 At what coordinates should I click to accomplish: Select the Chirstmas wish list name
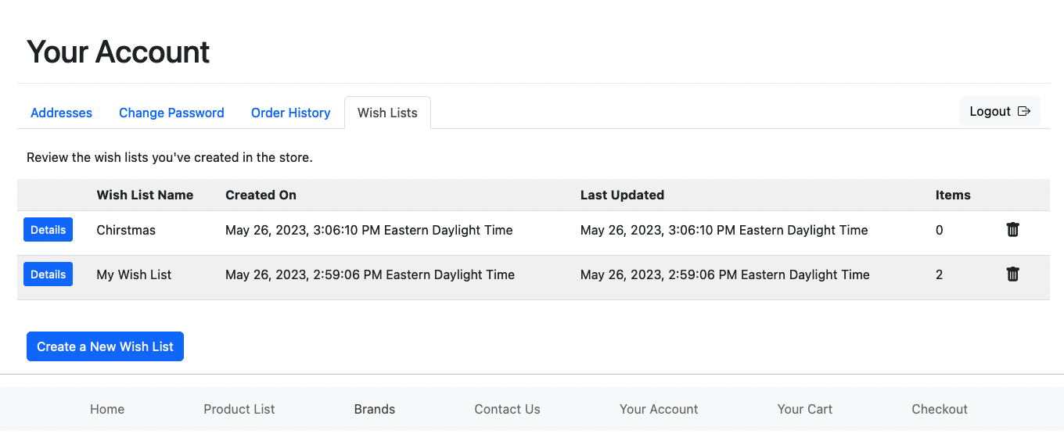(126, 230)
